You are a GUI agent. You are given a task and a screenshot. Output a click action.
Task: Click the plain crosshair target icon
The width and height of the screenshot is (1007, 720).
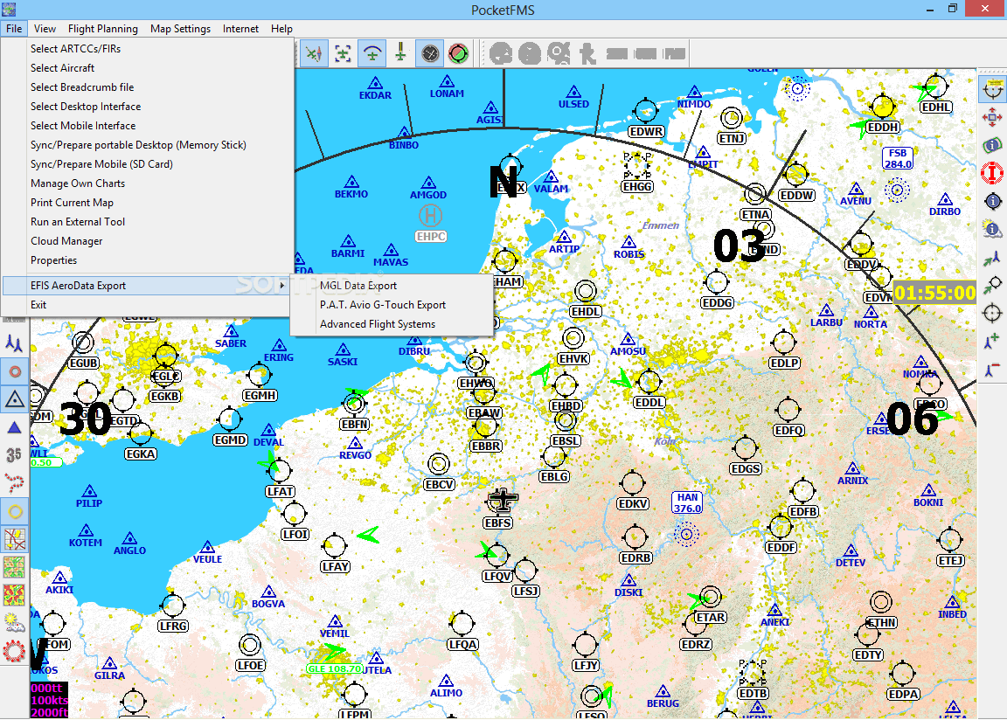(992, 313)
